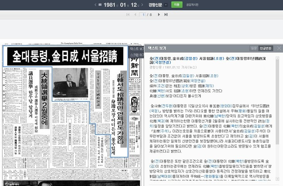Click the total page count 8

pos(150,15)
